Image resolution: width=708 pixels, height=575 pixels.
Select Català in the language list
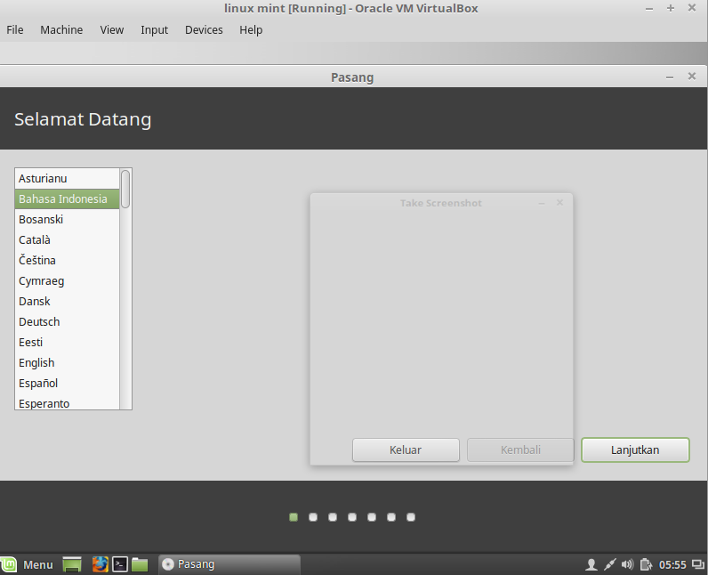point(67,239)
